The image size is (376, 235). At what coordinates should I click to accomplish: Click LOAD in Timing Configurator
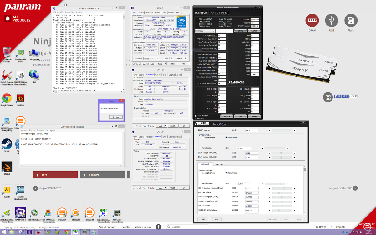tap(254, 31)
